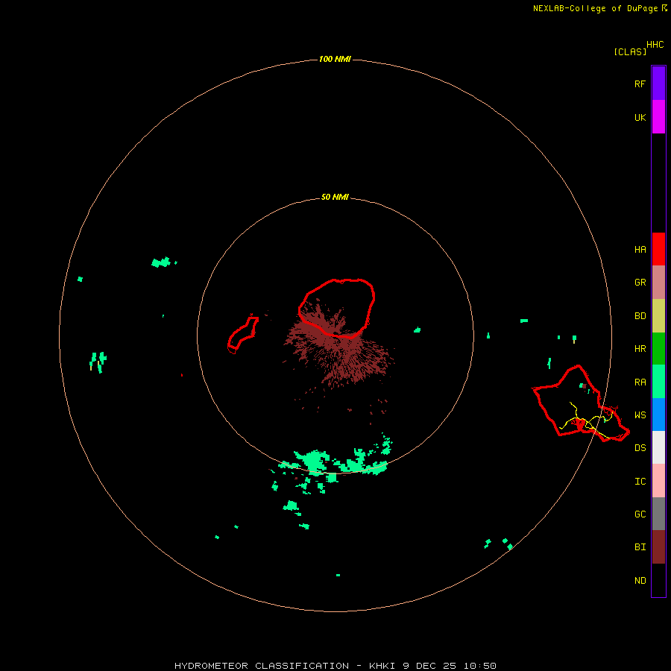
Task: Click the HA red legend swatch
Action: [658, 249]
